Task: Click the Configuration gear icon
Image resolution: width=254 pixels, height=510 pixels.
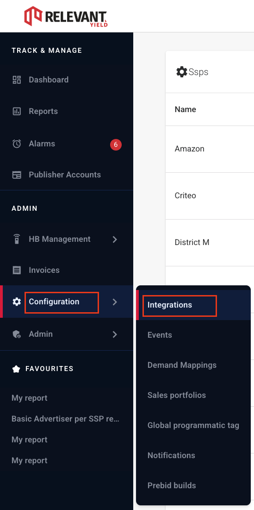Action: [x=17, y=302]
